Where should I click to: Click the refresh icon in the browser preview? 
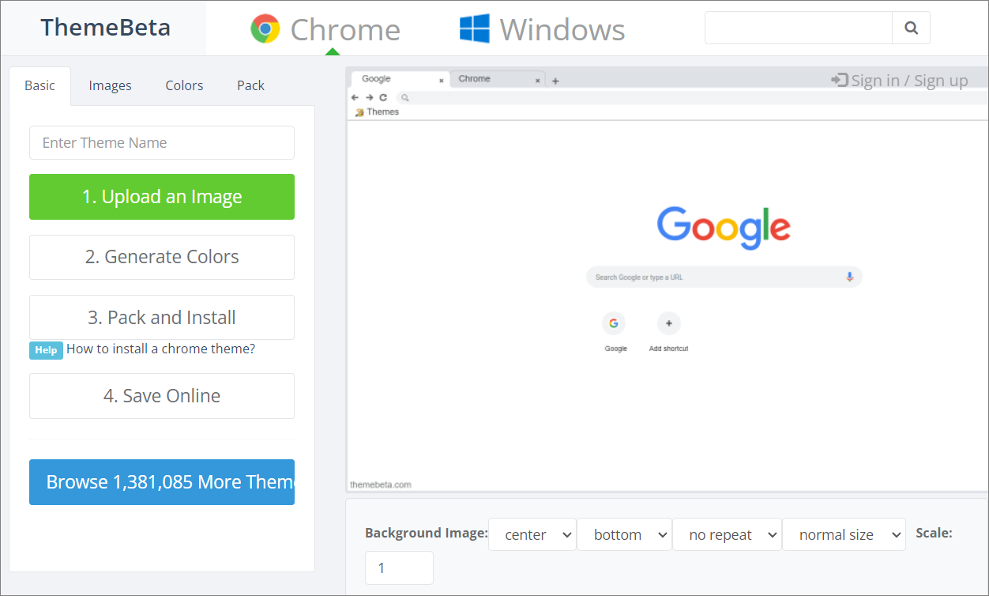click(x=383, y=97)
